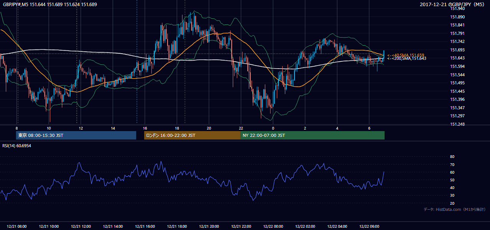
Task: Click the hour 10 tick on price chart
Action: pyautogui.click(x=49, y=128)
